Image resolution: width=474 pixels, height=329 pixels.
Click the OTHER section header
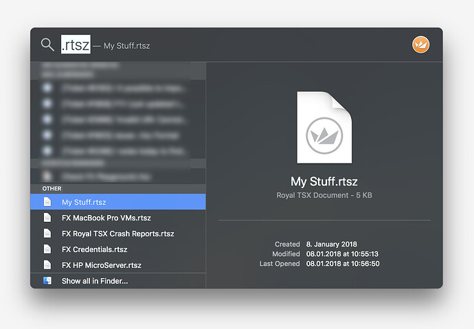(x=52, y=188)
